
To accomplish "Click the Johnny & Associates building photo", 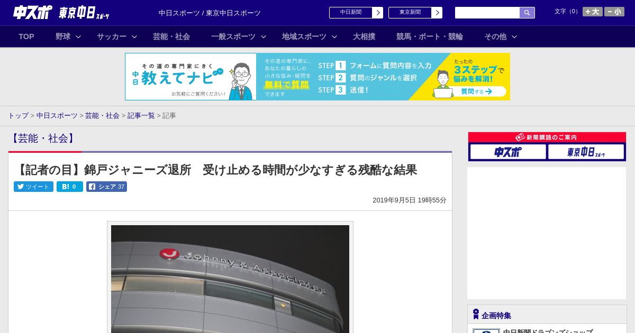I will coord(230,279).
